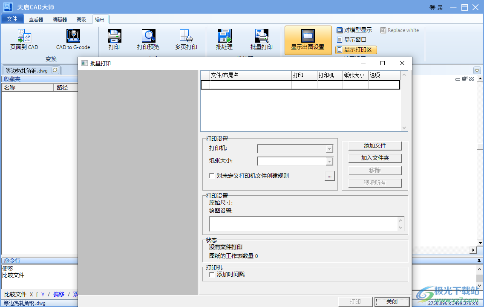Toggle 显示窗口 option

click(351, 40)
